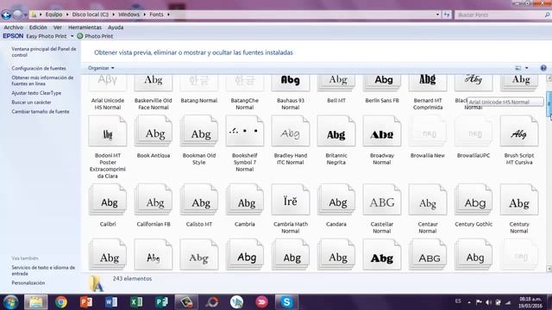
Task: Open the Organizar dropdown
Action: coord(101,68)
